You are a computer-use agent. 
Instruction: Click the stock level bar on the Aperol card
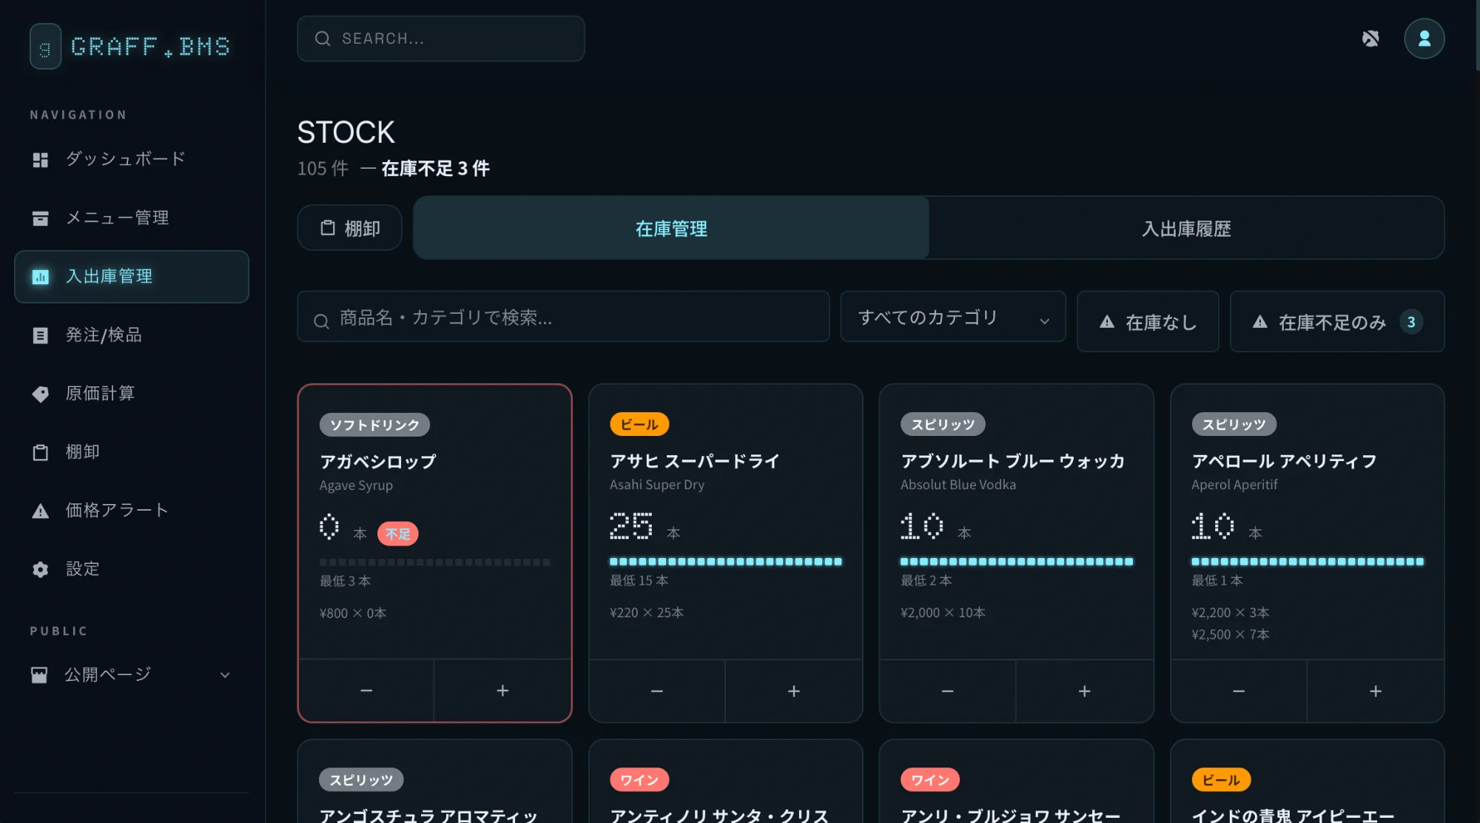pos(1308,562)
